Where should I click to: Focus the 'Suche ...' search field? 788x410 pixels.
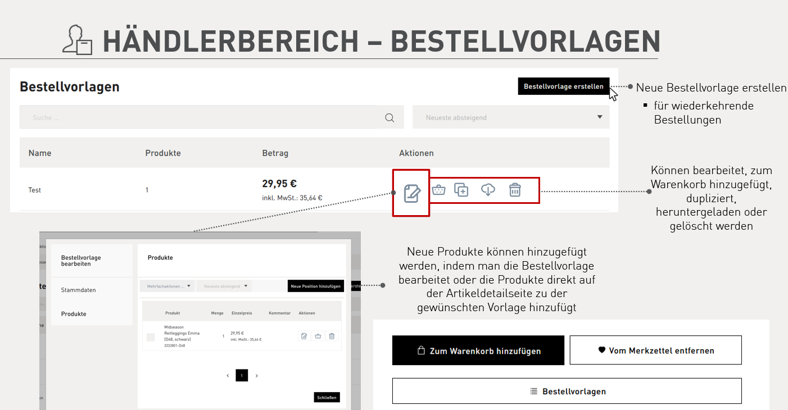[202, 117]
